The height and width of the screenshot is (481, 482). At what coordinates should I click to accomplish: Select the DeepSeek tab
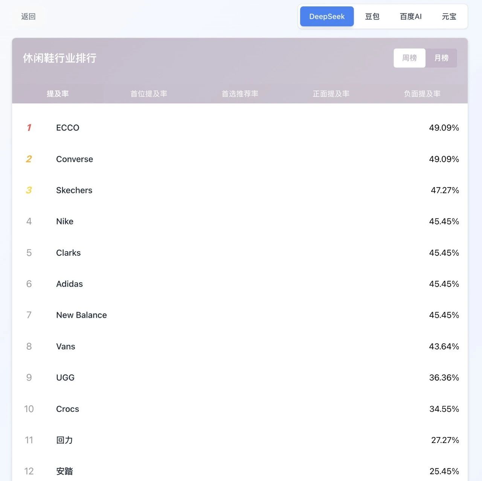point(327,17)
